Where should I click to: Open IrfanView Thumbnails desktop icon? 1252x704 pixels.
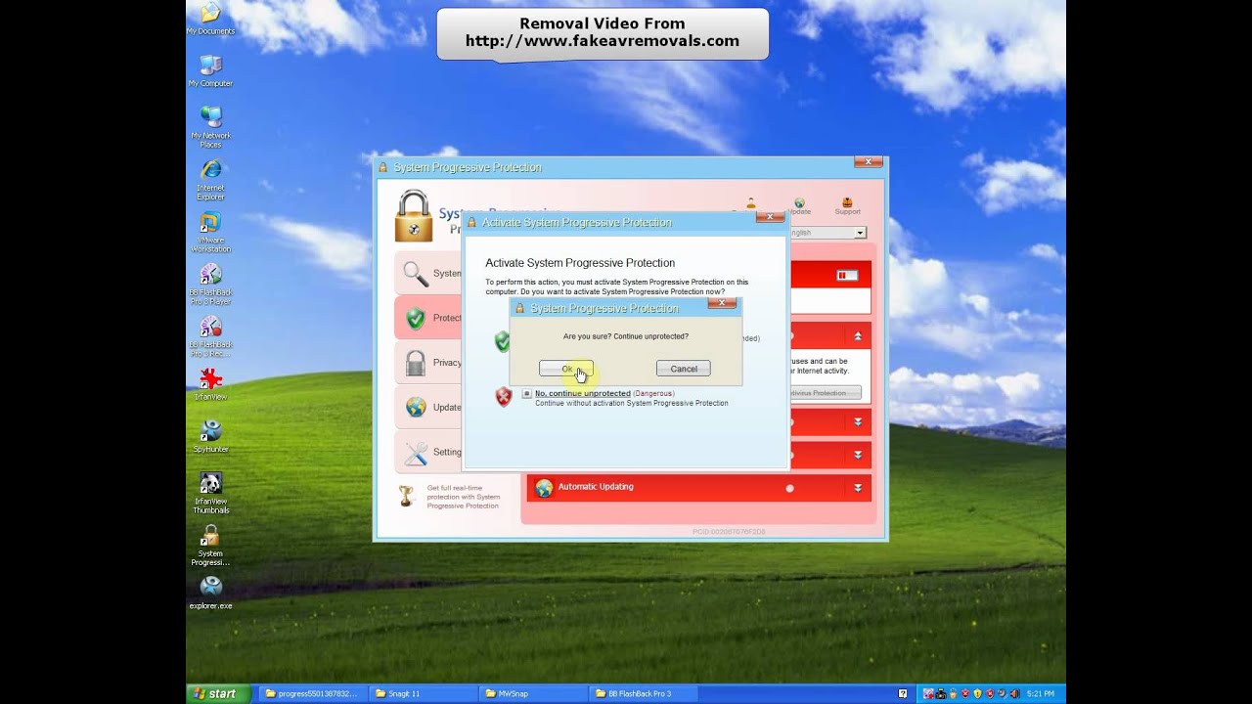coord(210,493)
